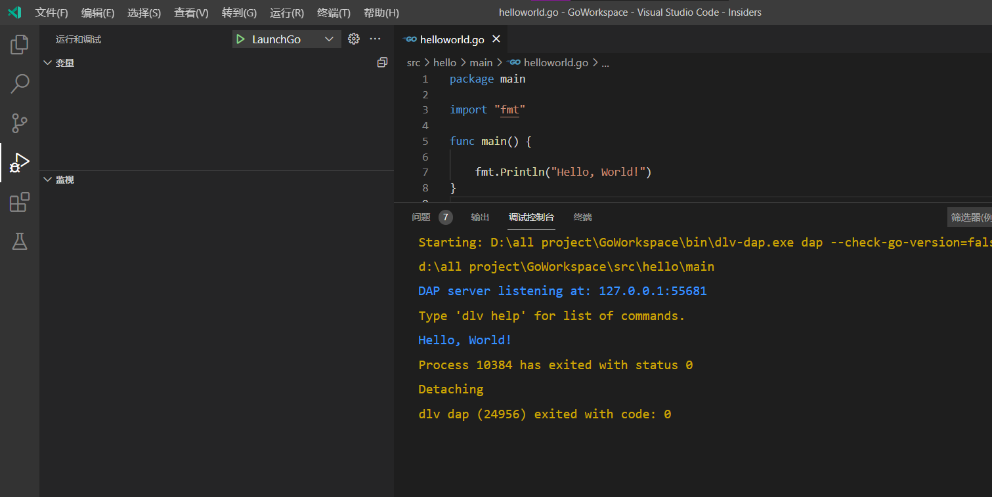The height and width of the screenshot is (497, 992).
Task: Click the "fmt" import string
Action: pos(510,110)
